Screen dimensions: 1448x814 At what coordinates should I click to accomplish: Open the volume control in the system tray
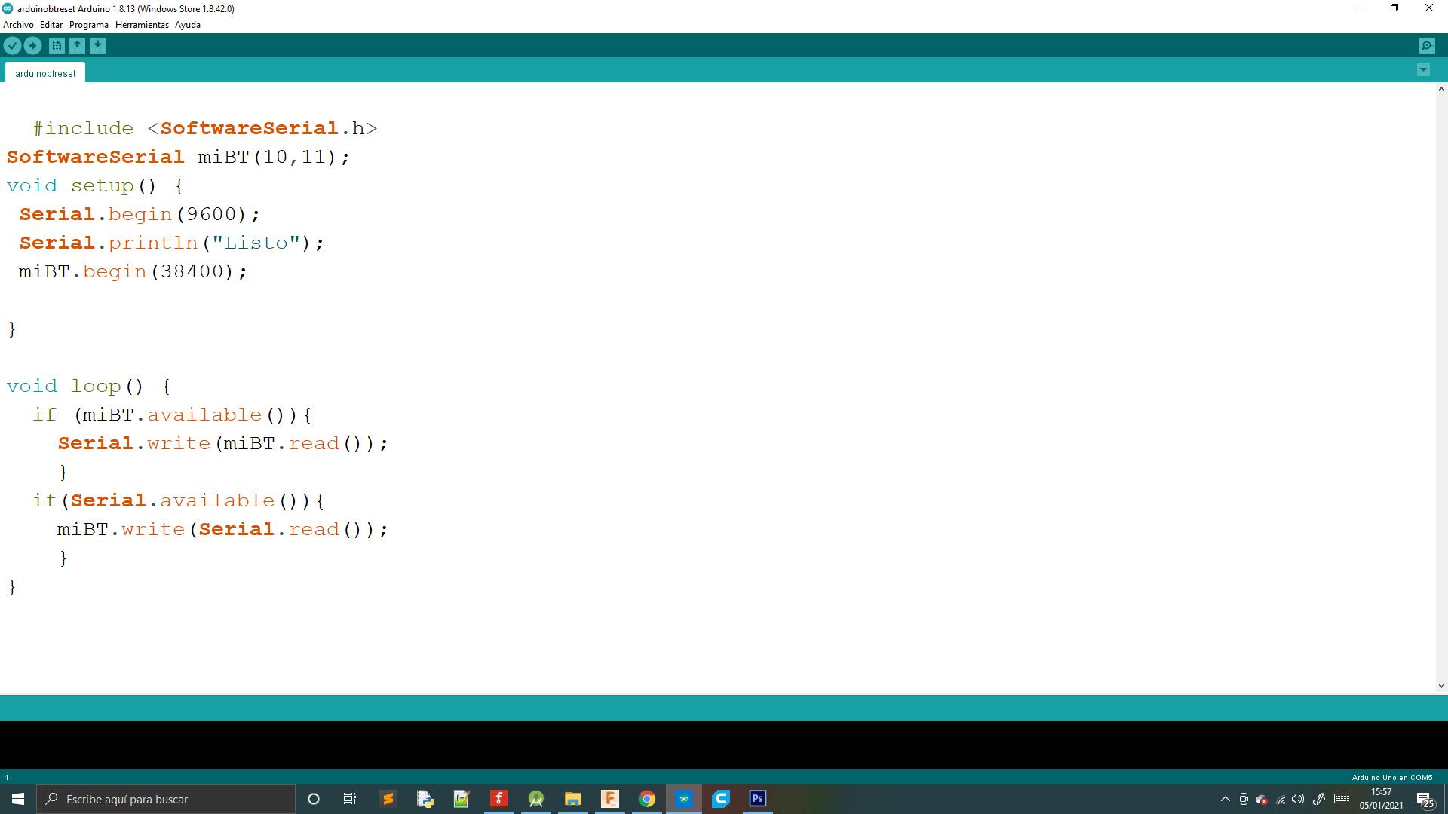(x=1299, y=799)
